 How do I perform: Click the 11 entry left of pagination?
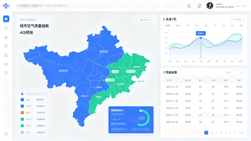point(200,133)
